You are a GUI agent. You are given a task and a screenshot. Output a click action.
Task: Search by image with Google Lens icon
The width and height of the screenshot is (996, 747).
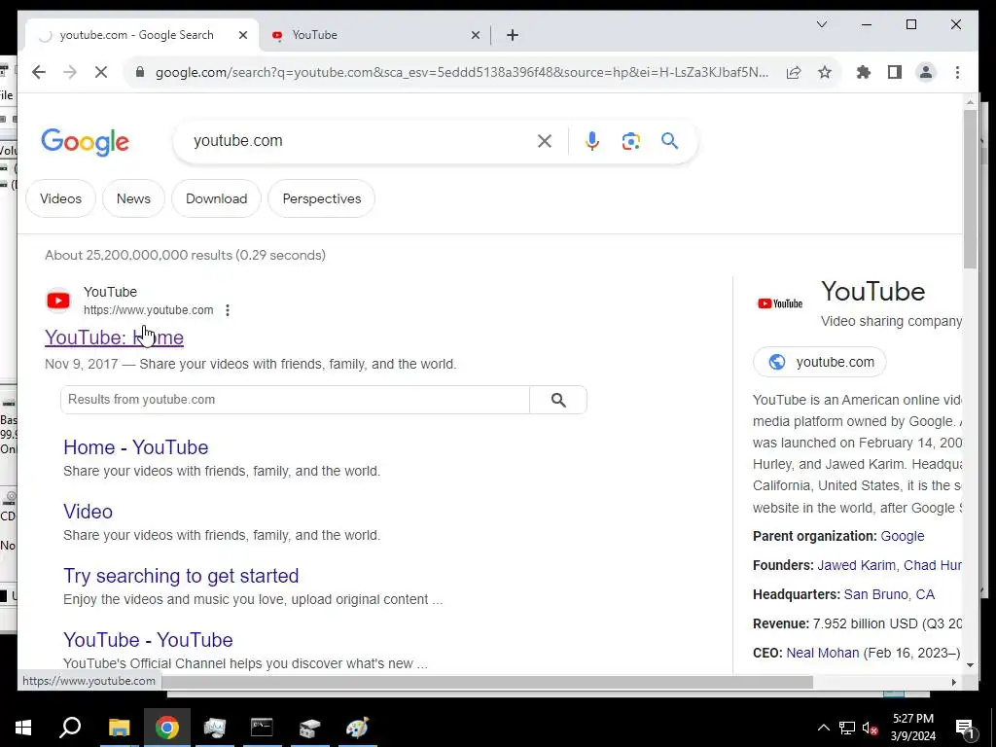pyautogui.click(x=630, y=141)
